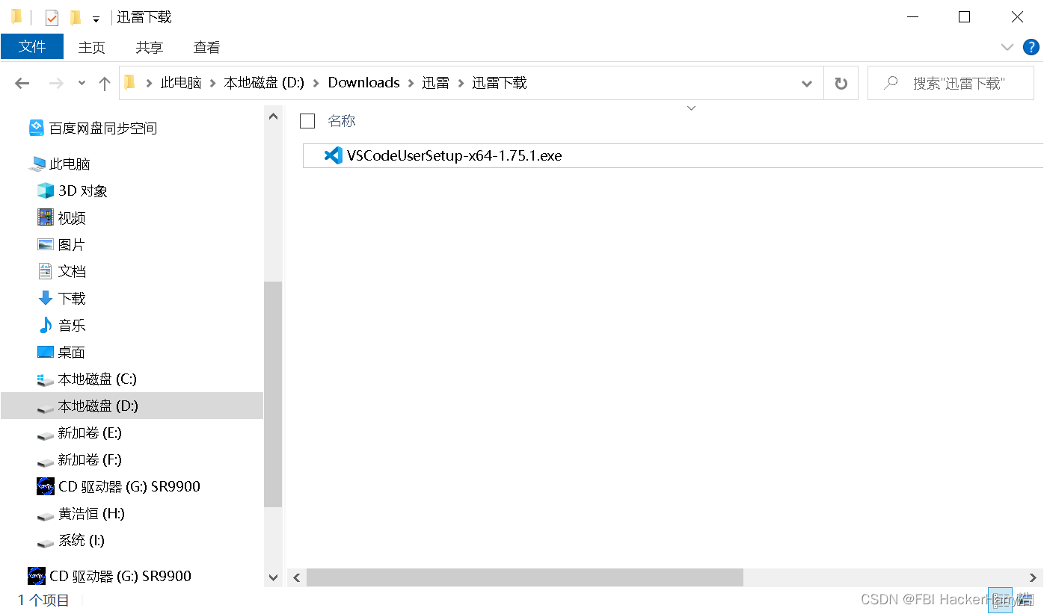
Task: Click sidebar scrollbar down arrow
Action: coord(274,577)
